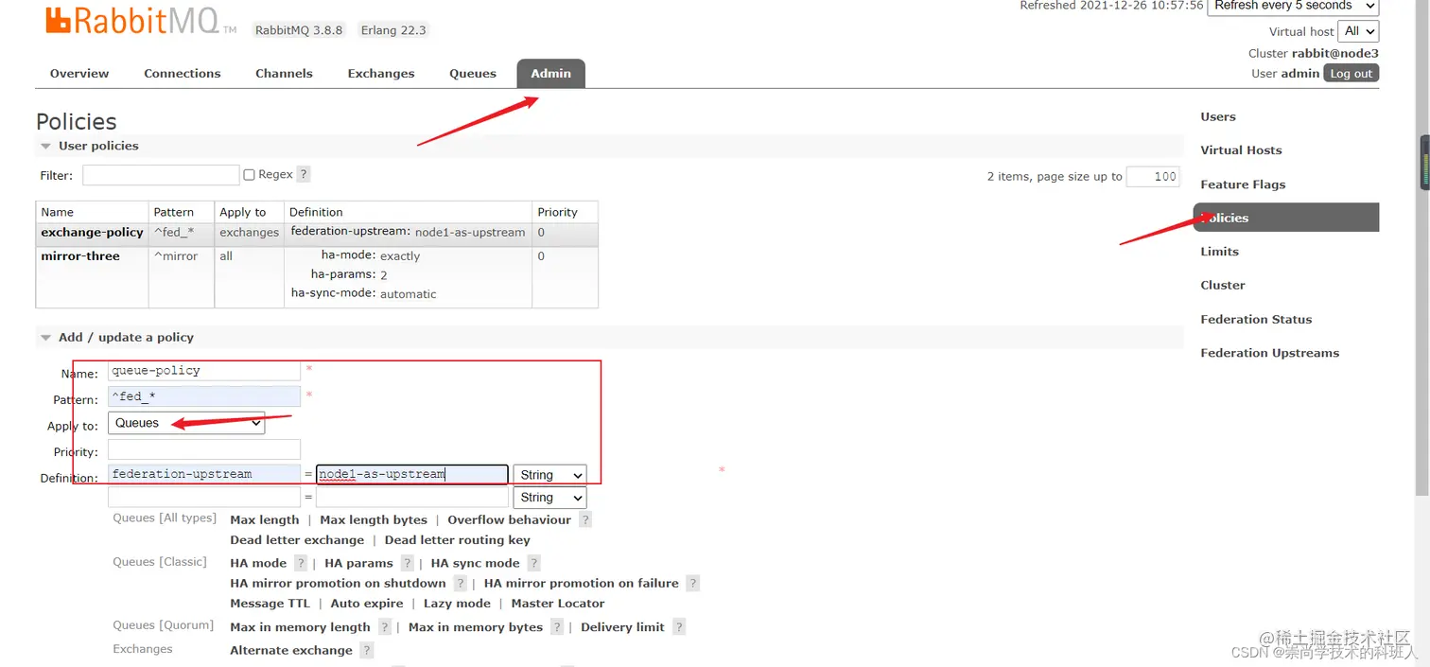This screenshot has width=1430, height=667.
Task: Click the page size field showing 100
Action: 1153,176
